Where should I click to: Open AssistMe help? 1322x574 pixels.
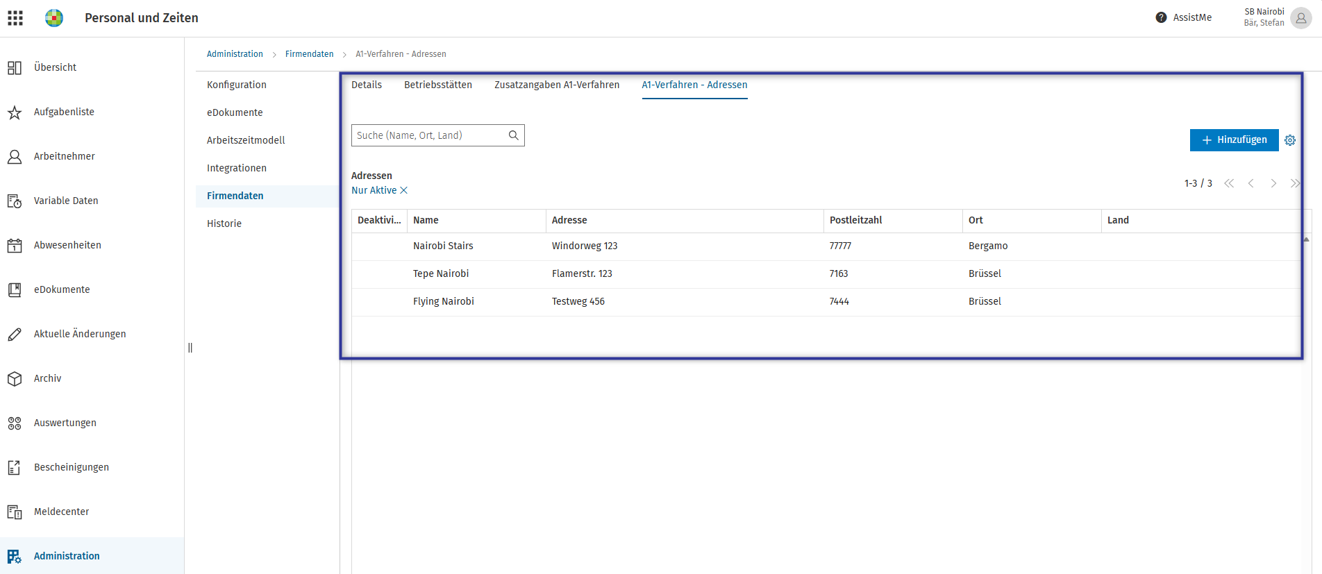pos(1184,17)
